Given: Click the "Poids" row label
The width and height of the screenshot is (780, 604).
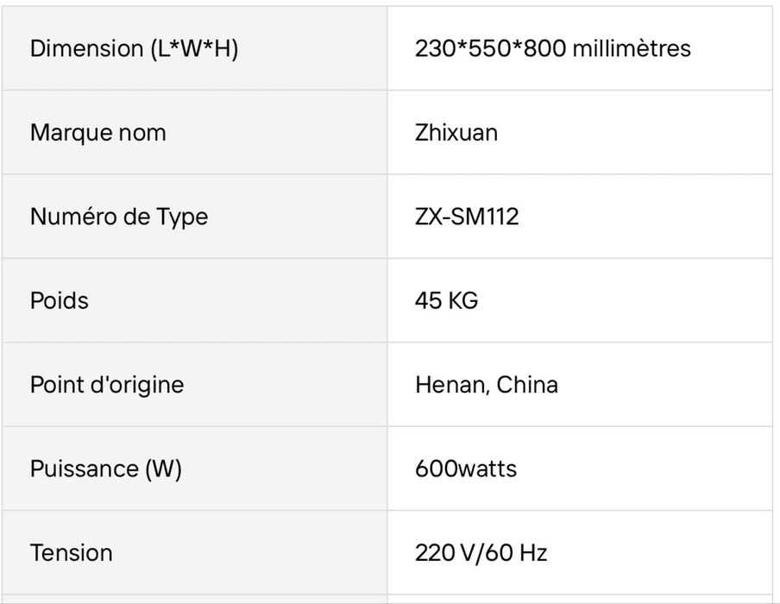Looking at the screenshot, I should pos(59,300).
